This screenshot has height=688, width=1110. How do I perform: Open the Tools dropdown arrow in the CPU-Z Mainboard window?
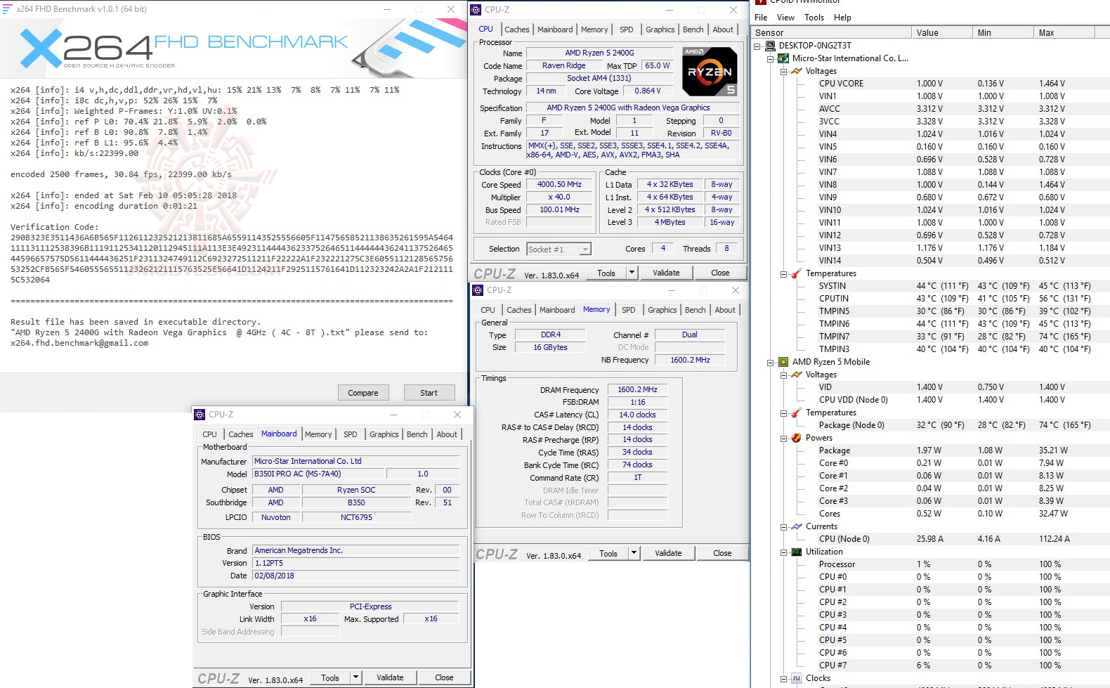(355, 677)
